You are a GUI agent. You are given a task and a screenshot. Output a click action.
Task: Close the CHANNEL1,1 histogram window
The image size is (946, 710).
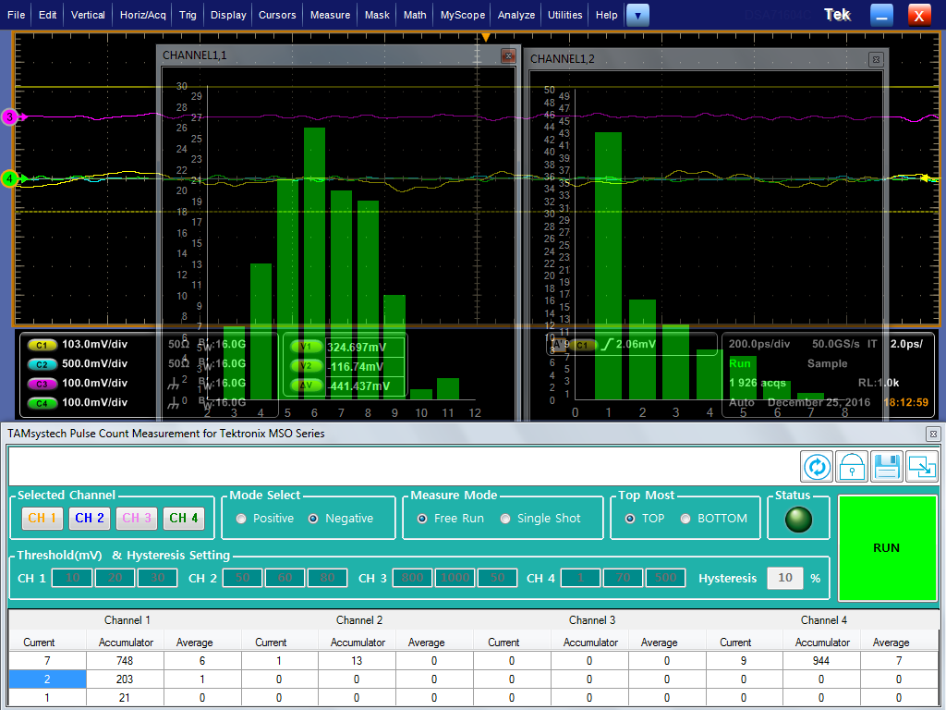508,56
